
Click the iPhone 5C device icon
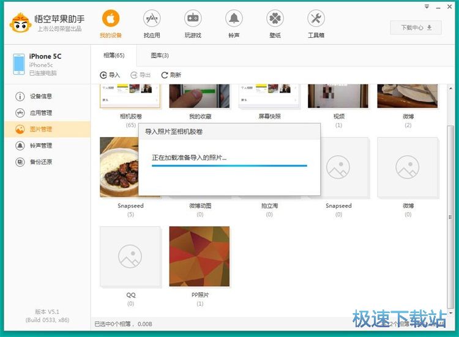click(x=19, y=64)
